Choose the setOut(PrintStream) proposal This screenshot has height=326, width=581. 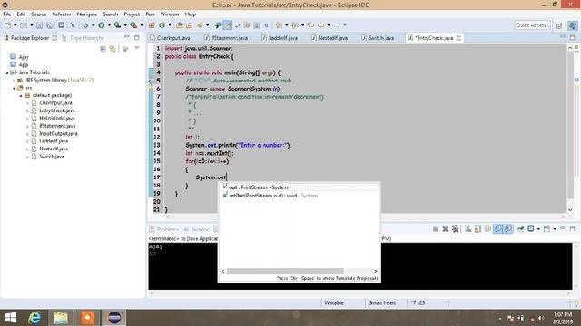(x=299, y=196)
